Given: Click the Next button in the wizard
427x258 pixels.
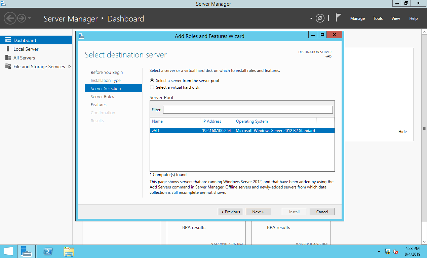Looking at the screenshot, I should [258, 212].
